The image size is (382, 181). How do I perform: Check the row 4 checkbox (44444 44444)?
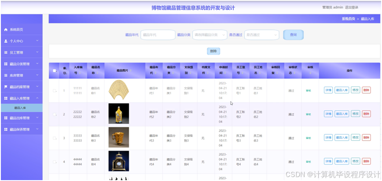tap(54, 162)
